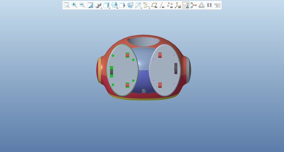The image size is (284, 152).
Task: Click the Zoom Out magnifier icon
Action: tap(83, 5)
